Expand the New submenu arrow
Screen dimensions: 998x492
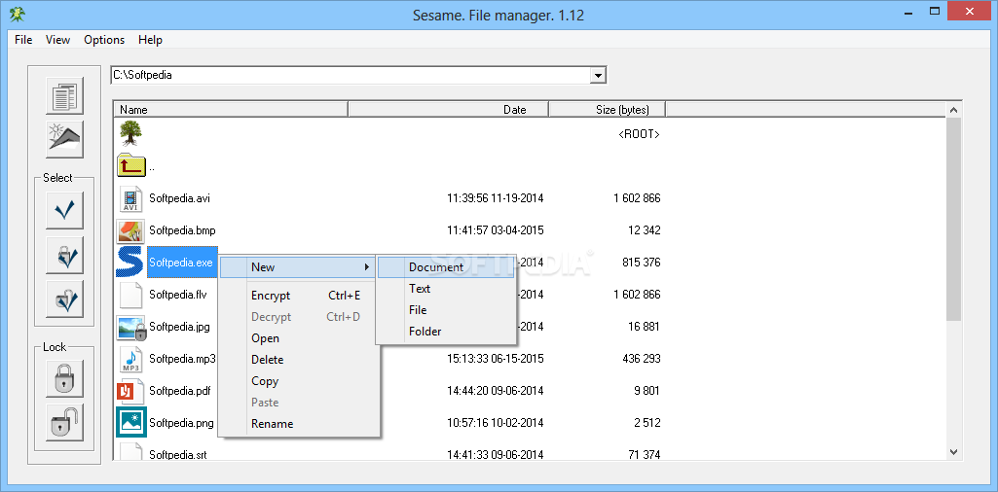[x=367, y=267]
